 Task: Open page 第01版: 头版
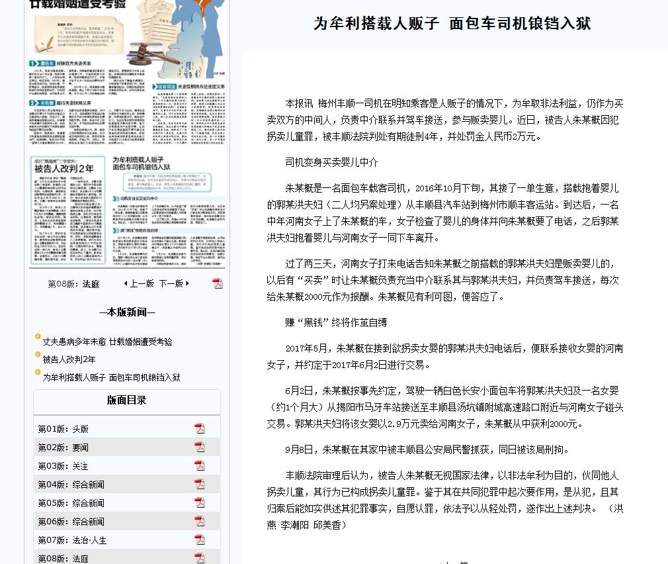63,429
